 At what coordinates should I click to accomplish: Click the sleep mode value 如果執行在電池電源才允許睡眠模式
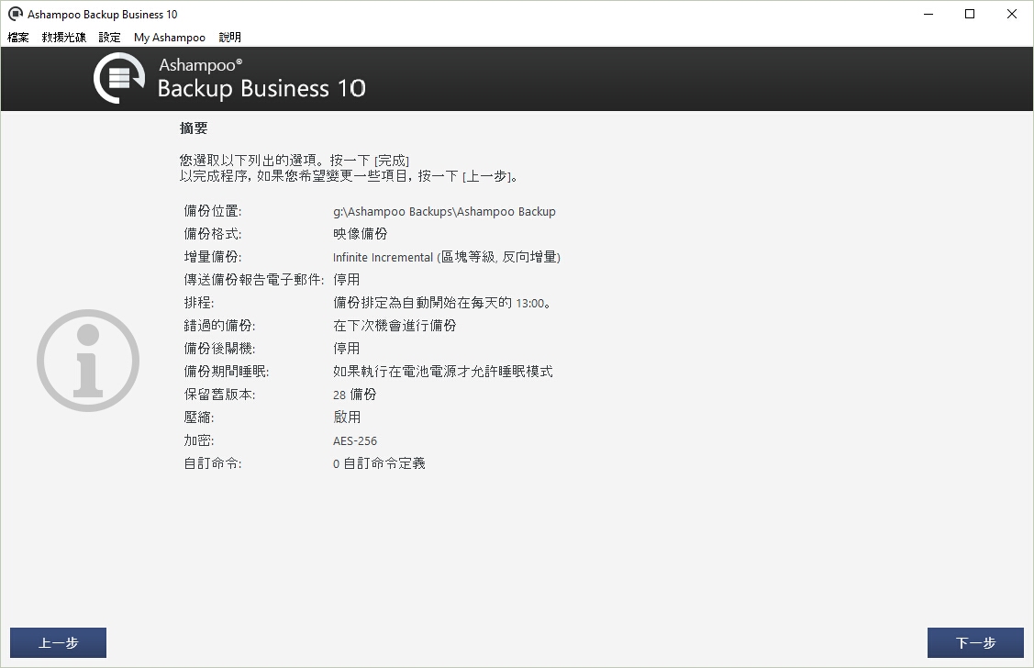tap(442, 372)
